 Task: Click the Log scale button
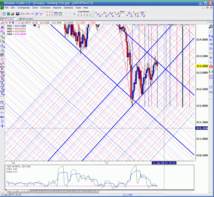pos(211,92)
